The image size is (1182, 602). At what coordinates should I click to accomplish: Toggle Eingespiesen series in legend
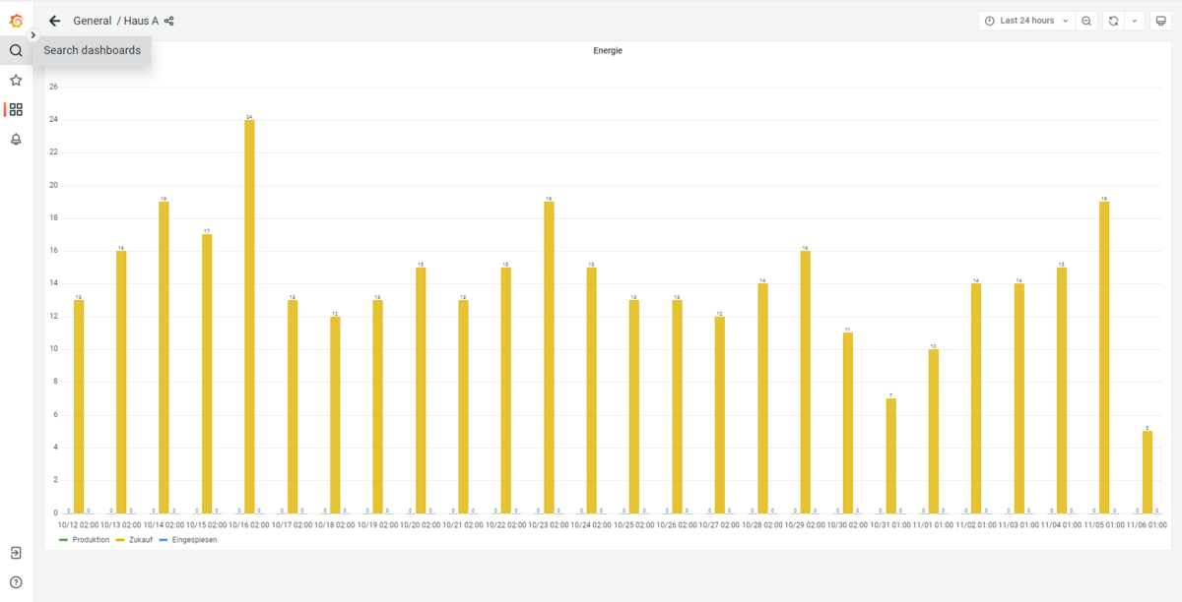click(x=193, y=540)
